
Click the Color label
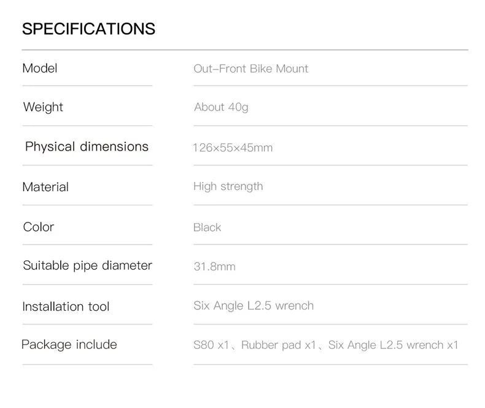click(39, 227)
